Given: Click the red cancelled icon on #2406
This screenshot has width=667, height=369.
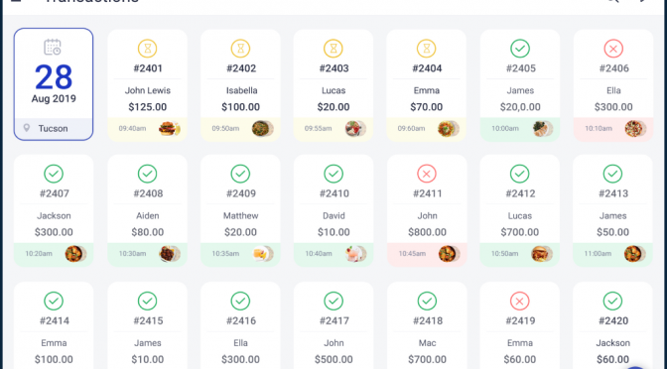Looking at the screenshot, I should (x=613, y=49).
